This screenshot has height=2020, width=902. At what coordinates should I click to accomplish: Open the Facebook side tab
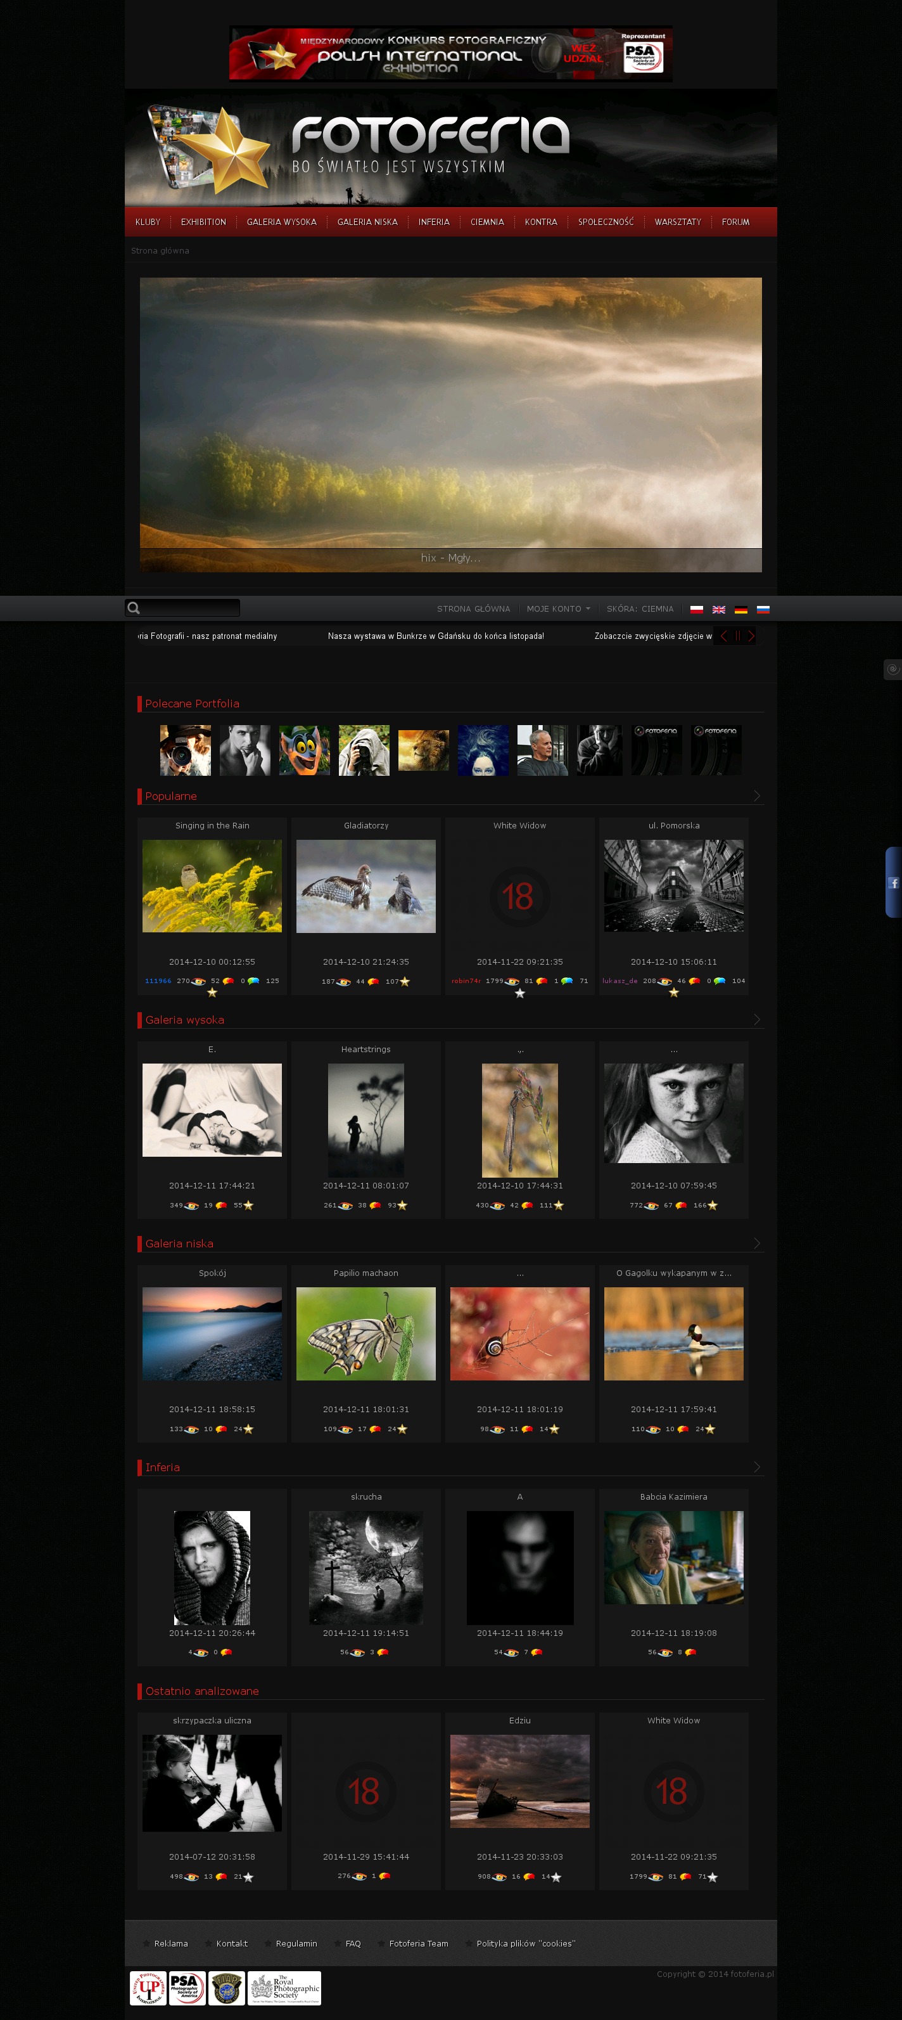[x=893, y=883]
